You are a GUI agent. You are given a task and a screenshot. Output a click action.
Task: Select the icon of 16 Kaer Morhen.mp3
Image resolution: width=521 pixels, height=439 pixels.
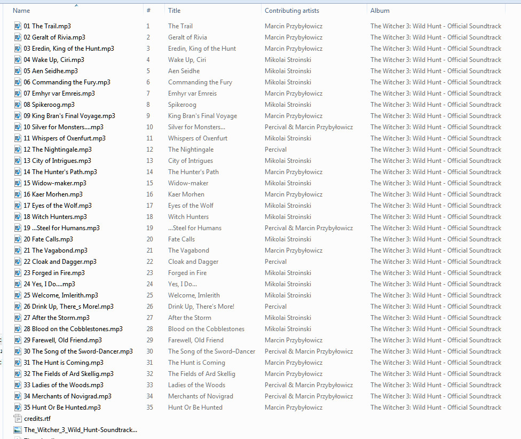point(18,194)
